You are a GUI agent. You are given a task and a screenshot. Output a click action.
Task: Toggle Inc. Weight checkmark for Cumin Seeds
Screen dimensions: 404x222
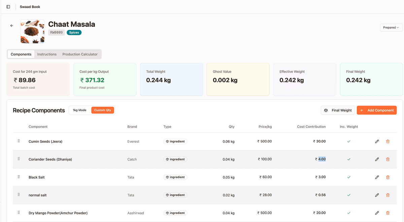pos(349,142)
